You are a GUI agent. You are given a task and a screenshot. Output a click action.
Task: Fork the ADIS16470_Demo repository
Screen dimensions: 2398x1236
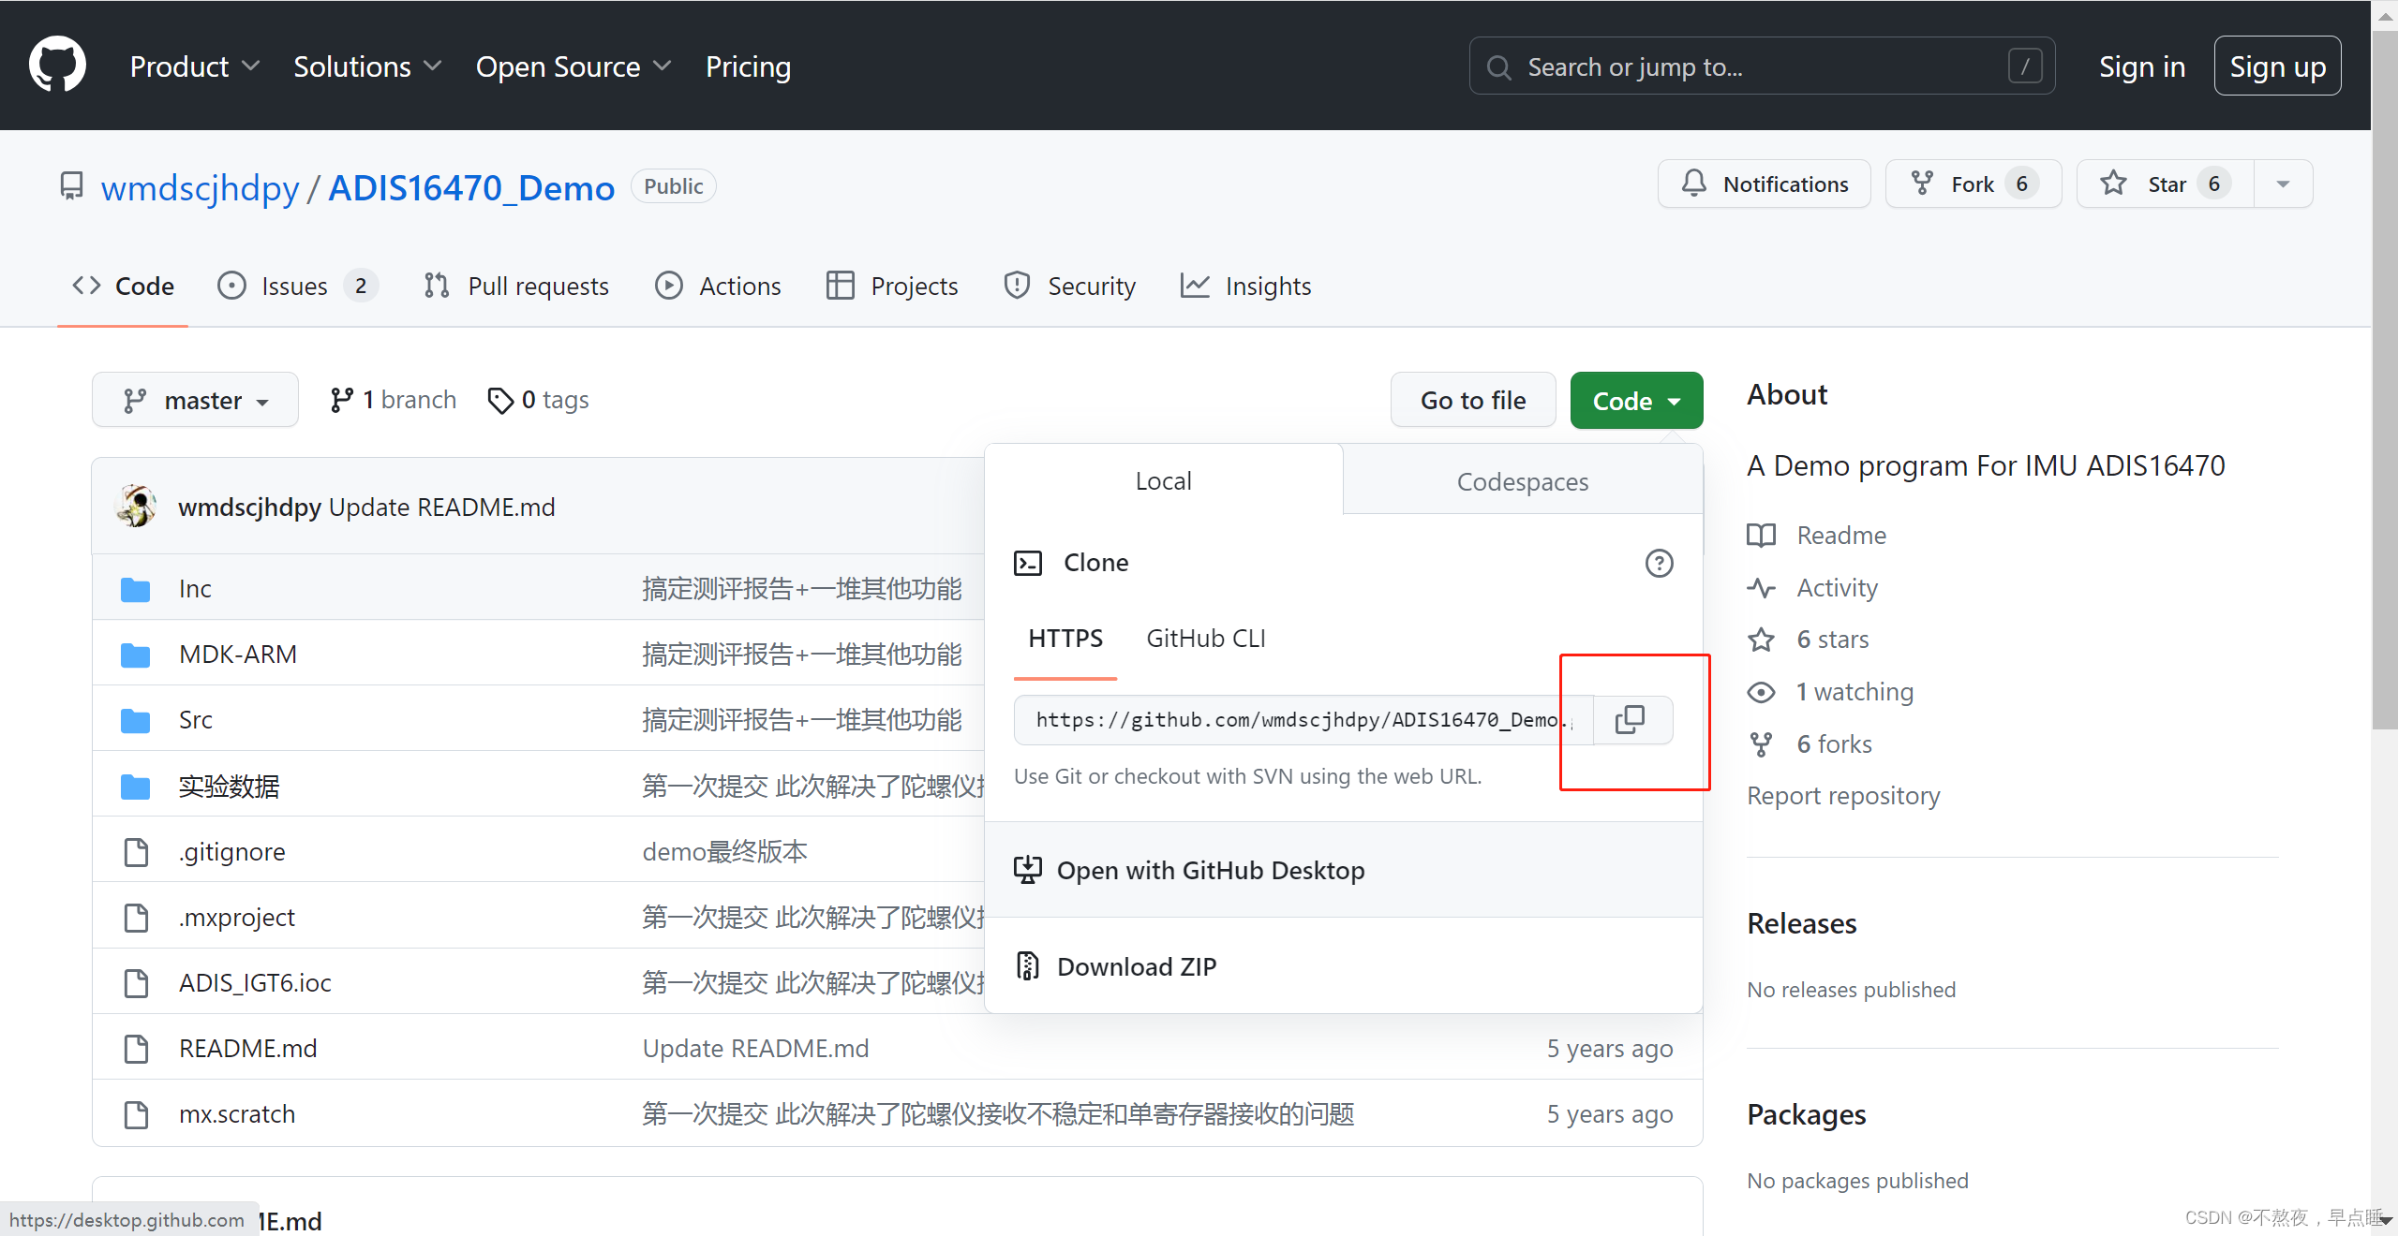tap(1973, 184)
